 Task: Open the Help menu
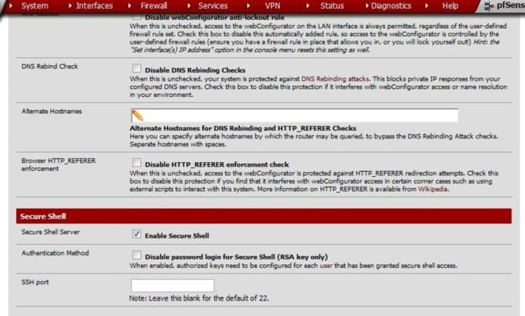450,5
